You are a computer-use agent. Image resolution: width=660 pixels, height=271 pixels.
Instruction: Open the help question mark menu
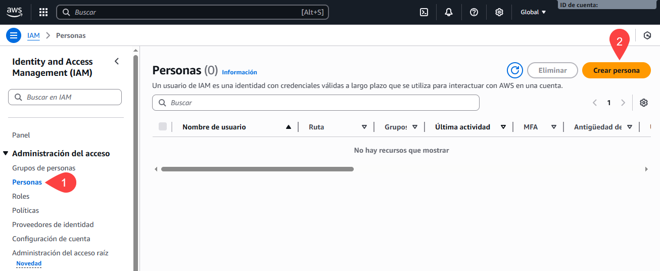[474, 12]
